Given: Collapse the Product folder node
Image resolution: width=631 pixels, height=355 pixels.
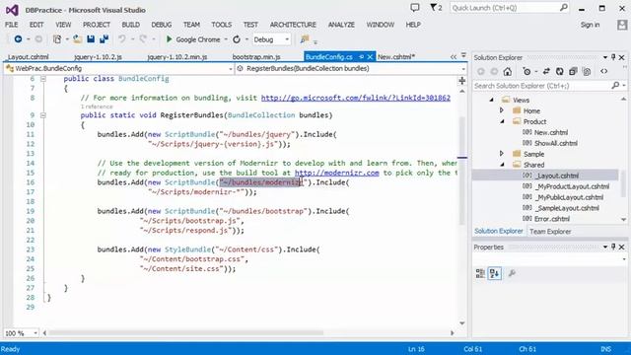Looking at the screenshot, I should (x=502, y=121).
